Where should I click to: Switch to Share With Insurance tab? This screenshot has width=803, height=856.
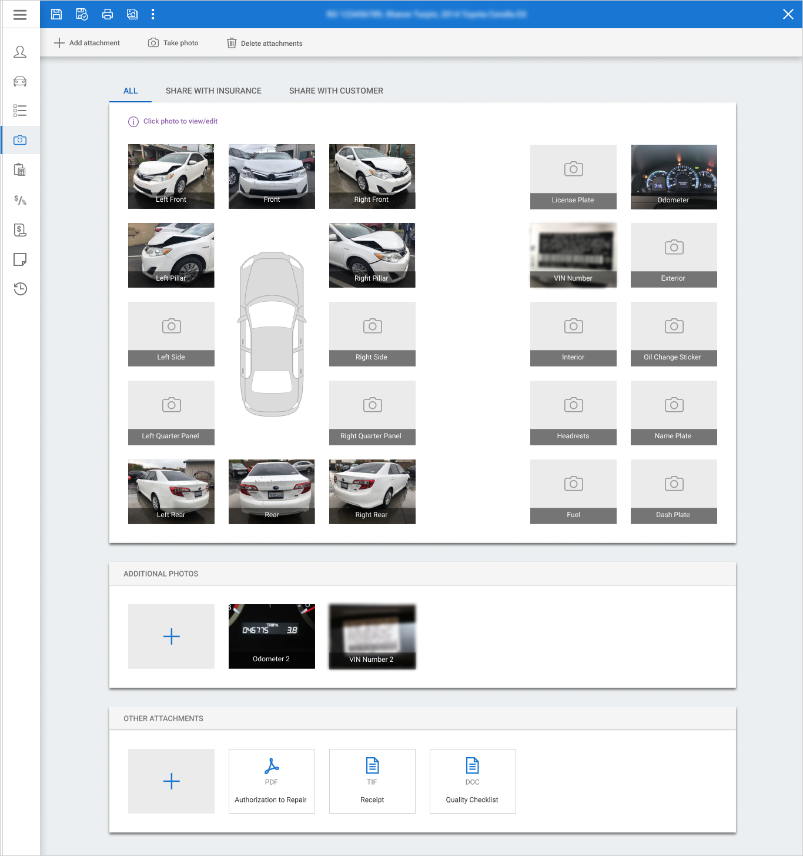coord(213,91)
